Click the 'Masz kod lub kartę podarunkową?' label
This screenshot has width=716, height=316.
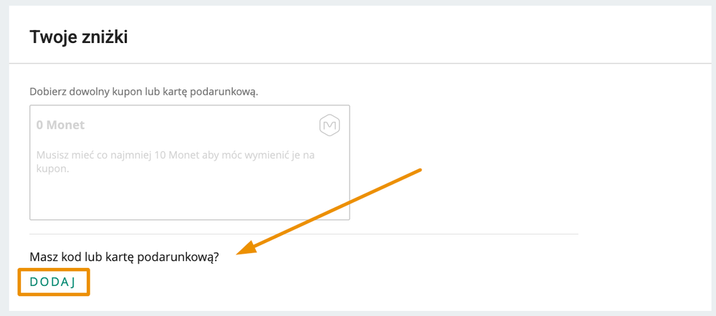124,257
